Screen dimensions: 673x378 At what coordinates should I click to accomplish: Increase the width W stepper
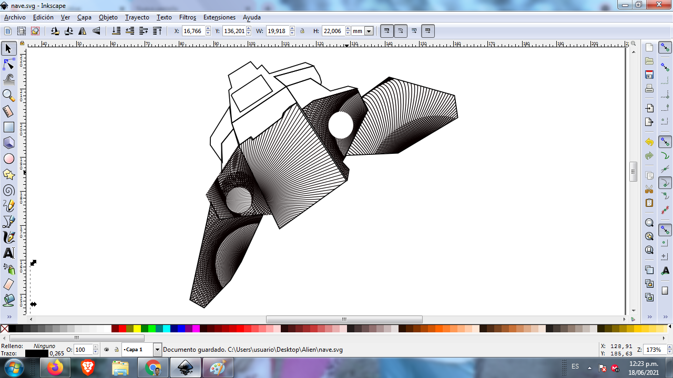[x=292, y=29]
